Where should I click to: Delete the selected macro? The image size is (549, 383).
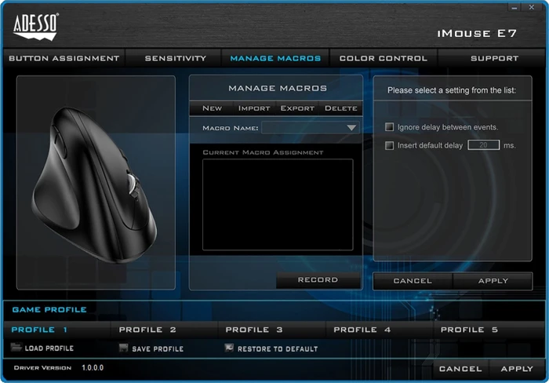[x=340, y=108]
